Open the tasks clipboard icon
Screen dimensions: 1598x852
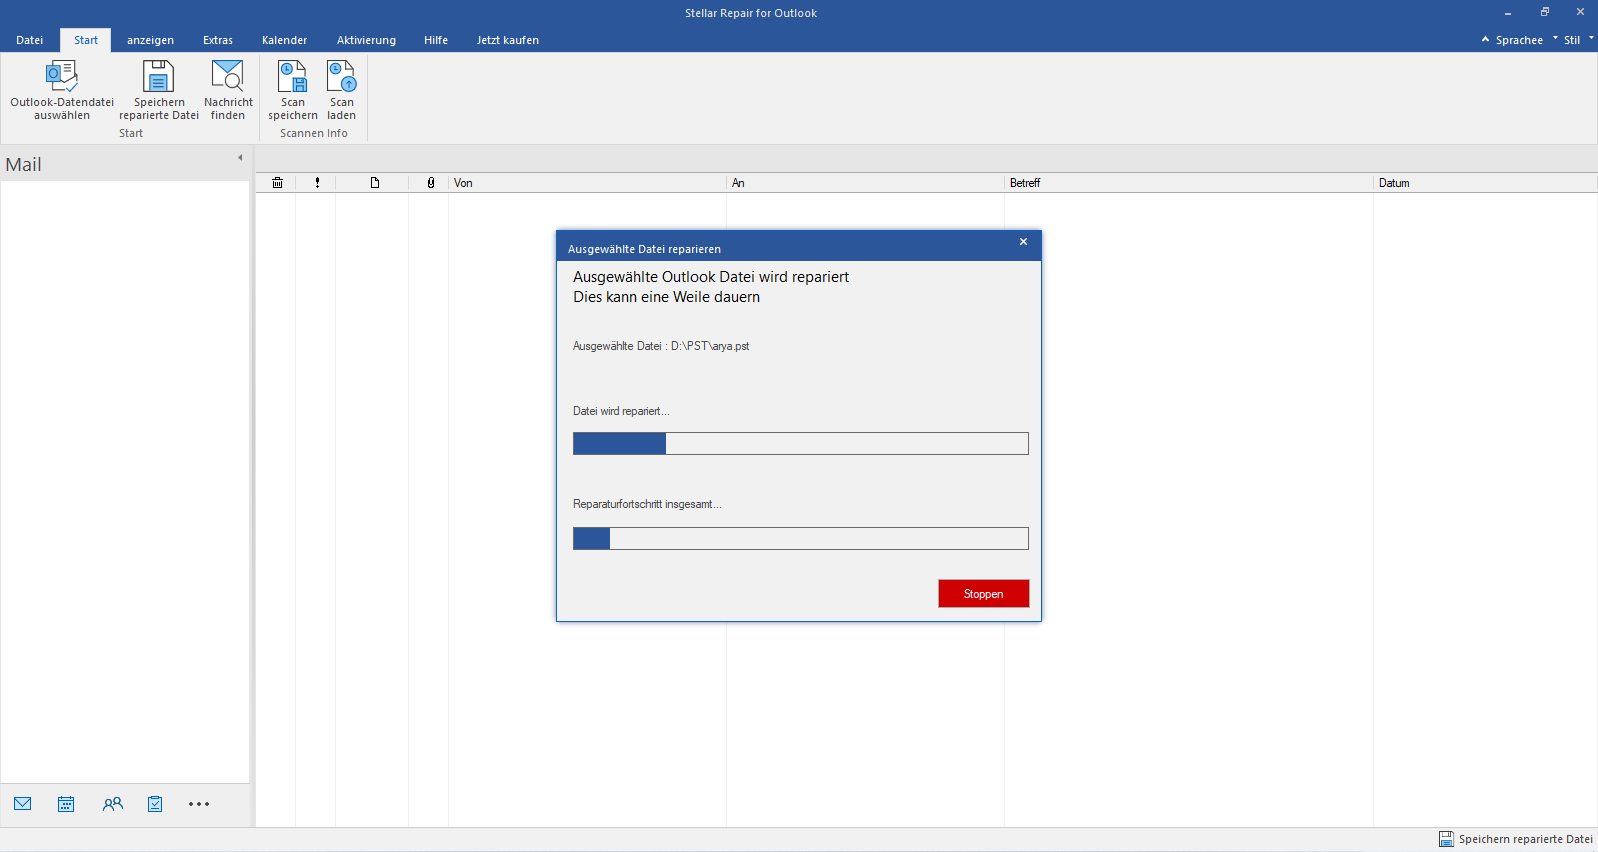[155, 804]
